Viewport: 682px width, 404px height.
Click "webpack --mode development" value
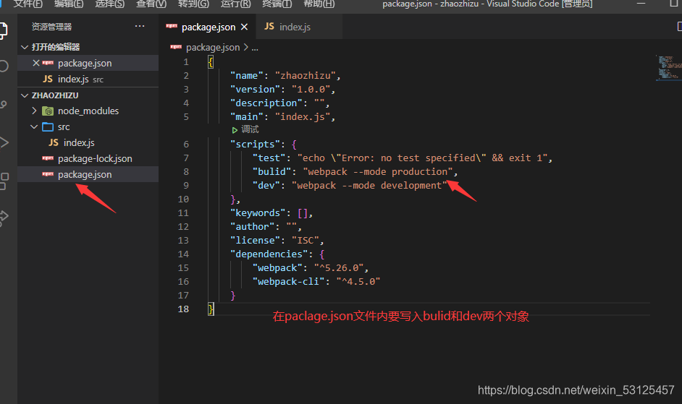[369, 186]
